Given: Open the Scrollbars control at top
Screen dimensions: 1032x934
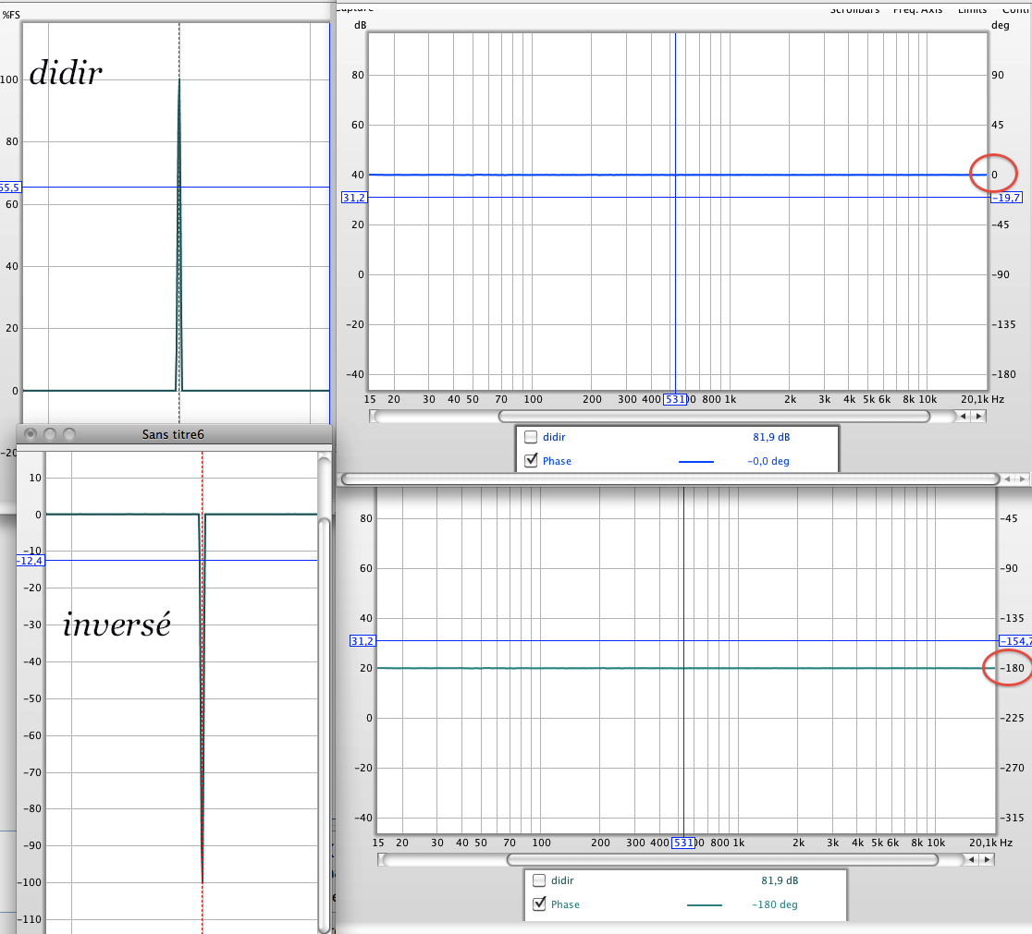Looking at the screenshot, I should coord(854,9).
